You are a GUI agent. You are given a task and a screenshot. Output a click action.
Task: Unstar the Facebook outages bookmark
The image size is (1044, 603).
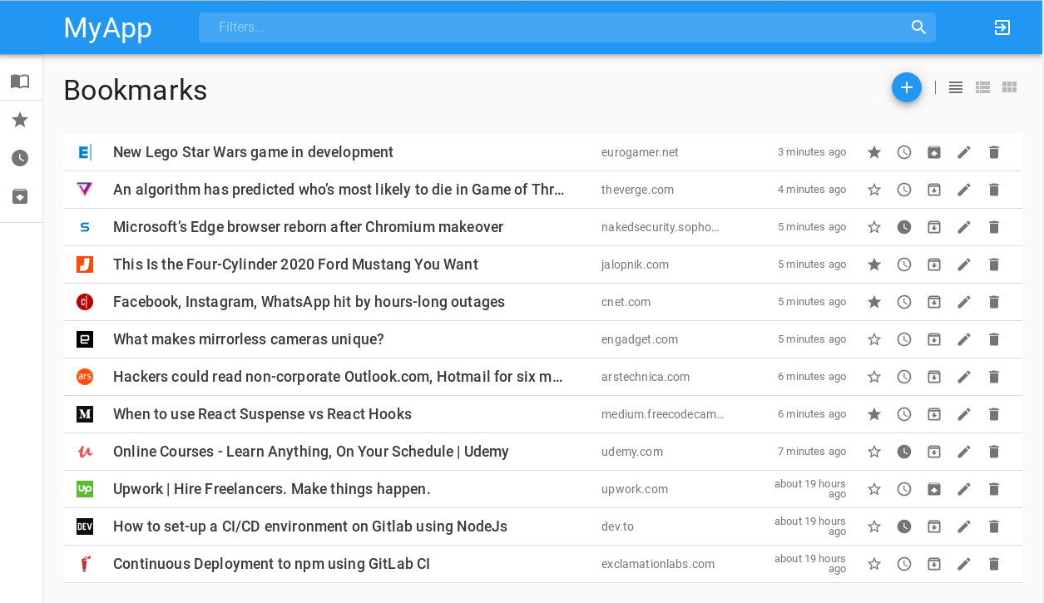pos(874,302)
